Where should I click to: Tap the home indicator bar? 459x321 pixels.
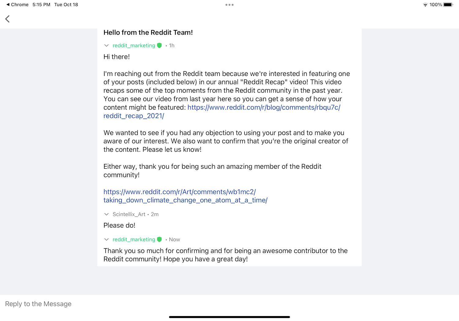229,317
